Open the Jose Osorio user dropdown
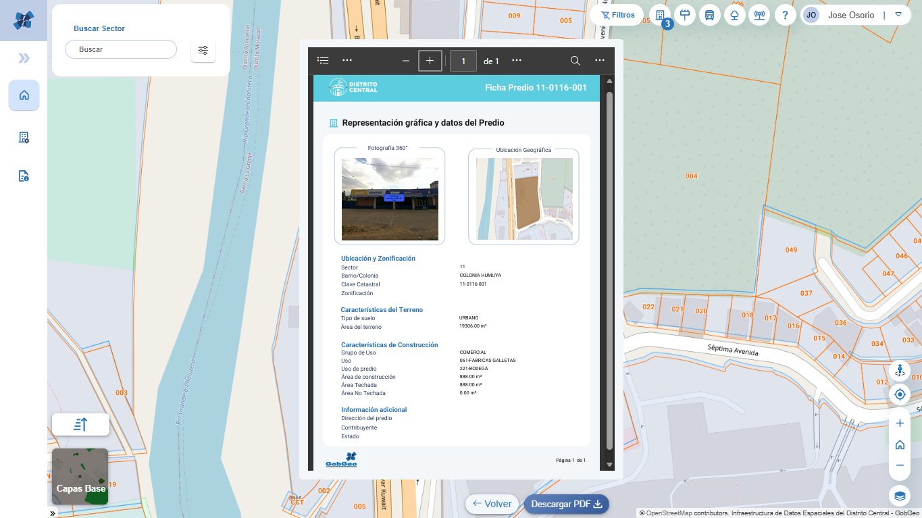 coord(898,15)
